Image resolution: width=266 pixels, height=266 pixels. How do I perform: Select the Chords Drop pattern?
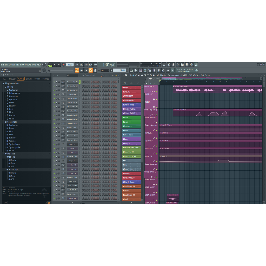132,105
